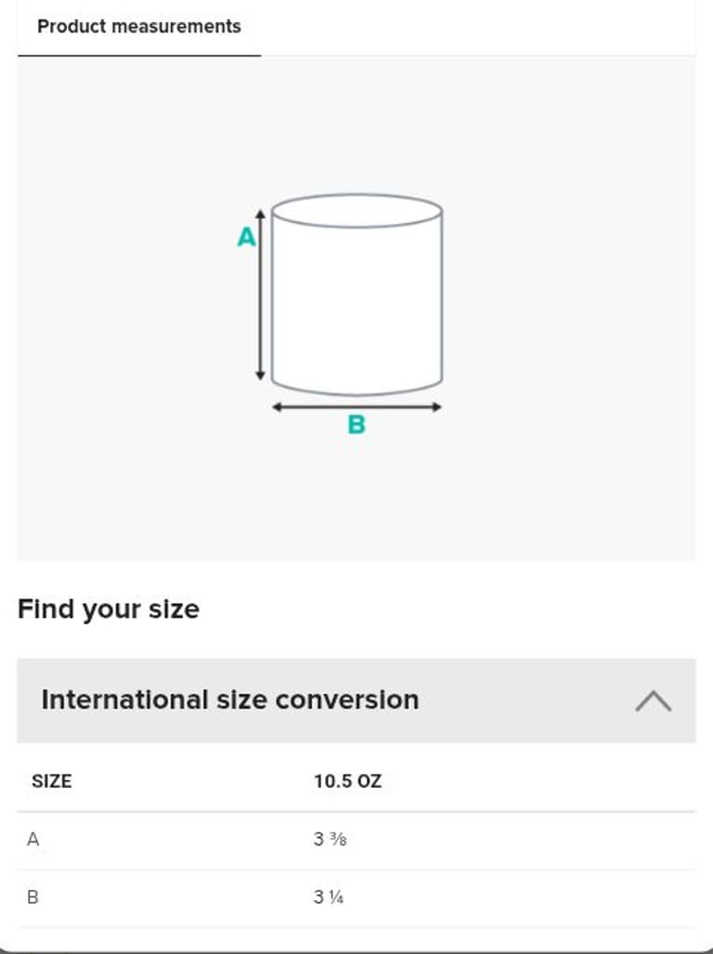
Task: Click the upward chevron arrow icon
Action: [654, 700]
